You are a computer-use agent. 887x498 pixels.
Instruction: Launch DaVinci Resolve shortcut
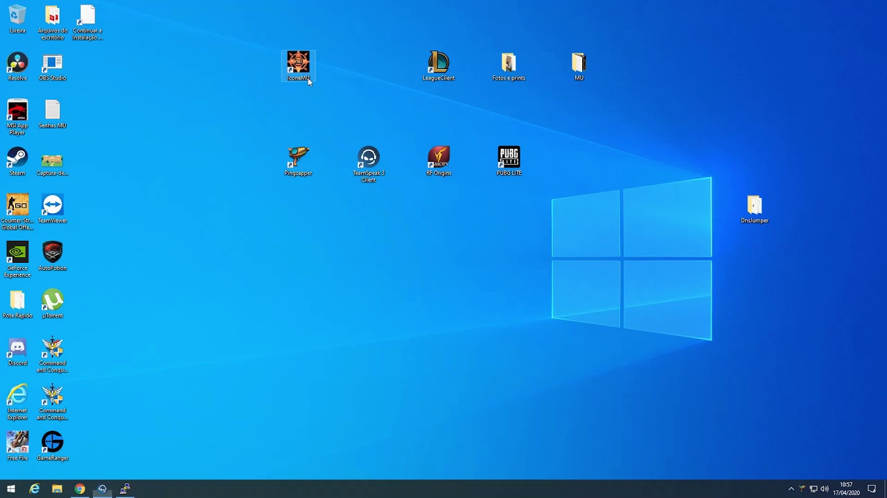point(17,66)
